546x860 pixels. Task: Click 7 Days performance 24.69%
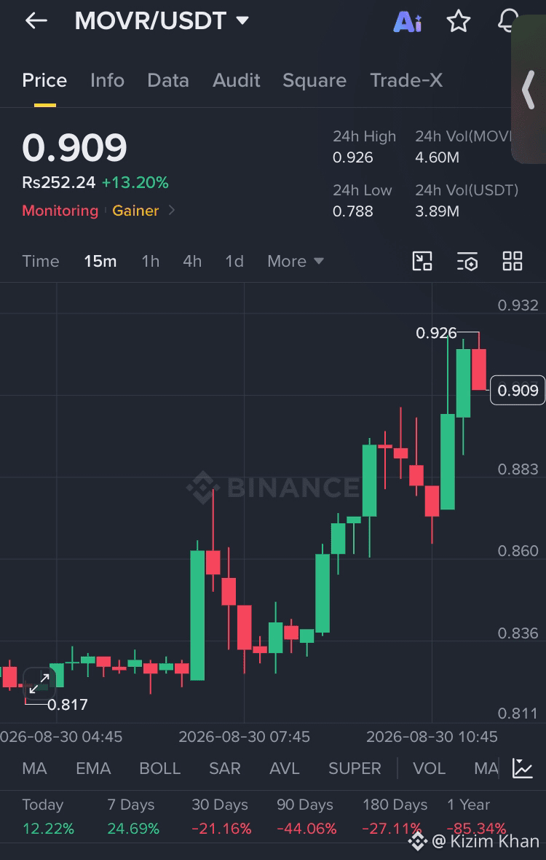tap(133, 828)
